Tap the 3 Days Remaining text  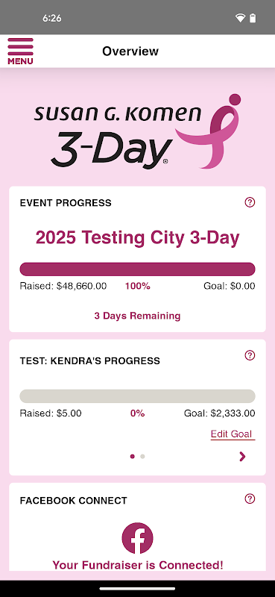pyautogui.click(x=137, y=316)
